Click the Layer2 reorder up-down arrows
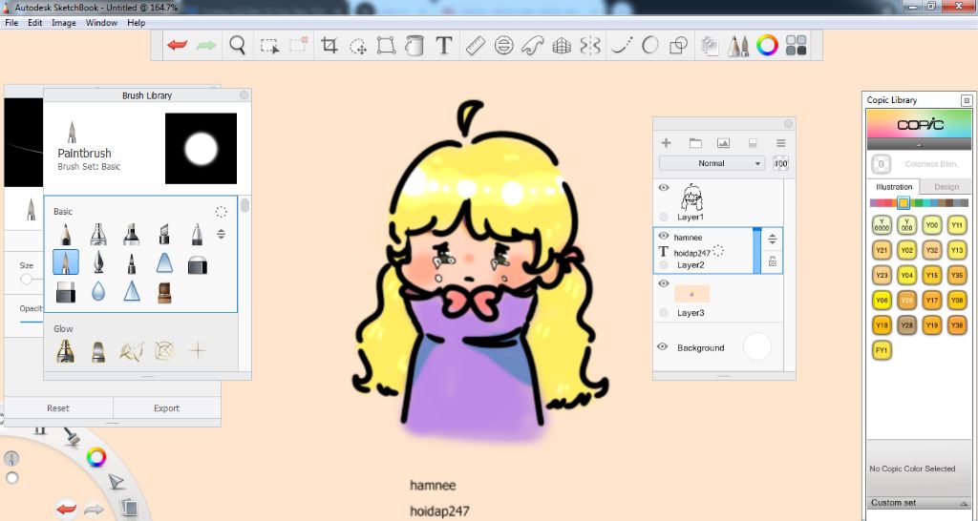 click(x=772, y=239)
